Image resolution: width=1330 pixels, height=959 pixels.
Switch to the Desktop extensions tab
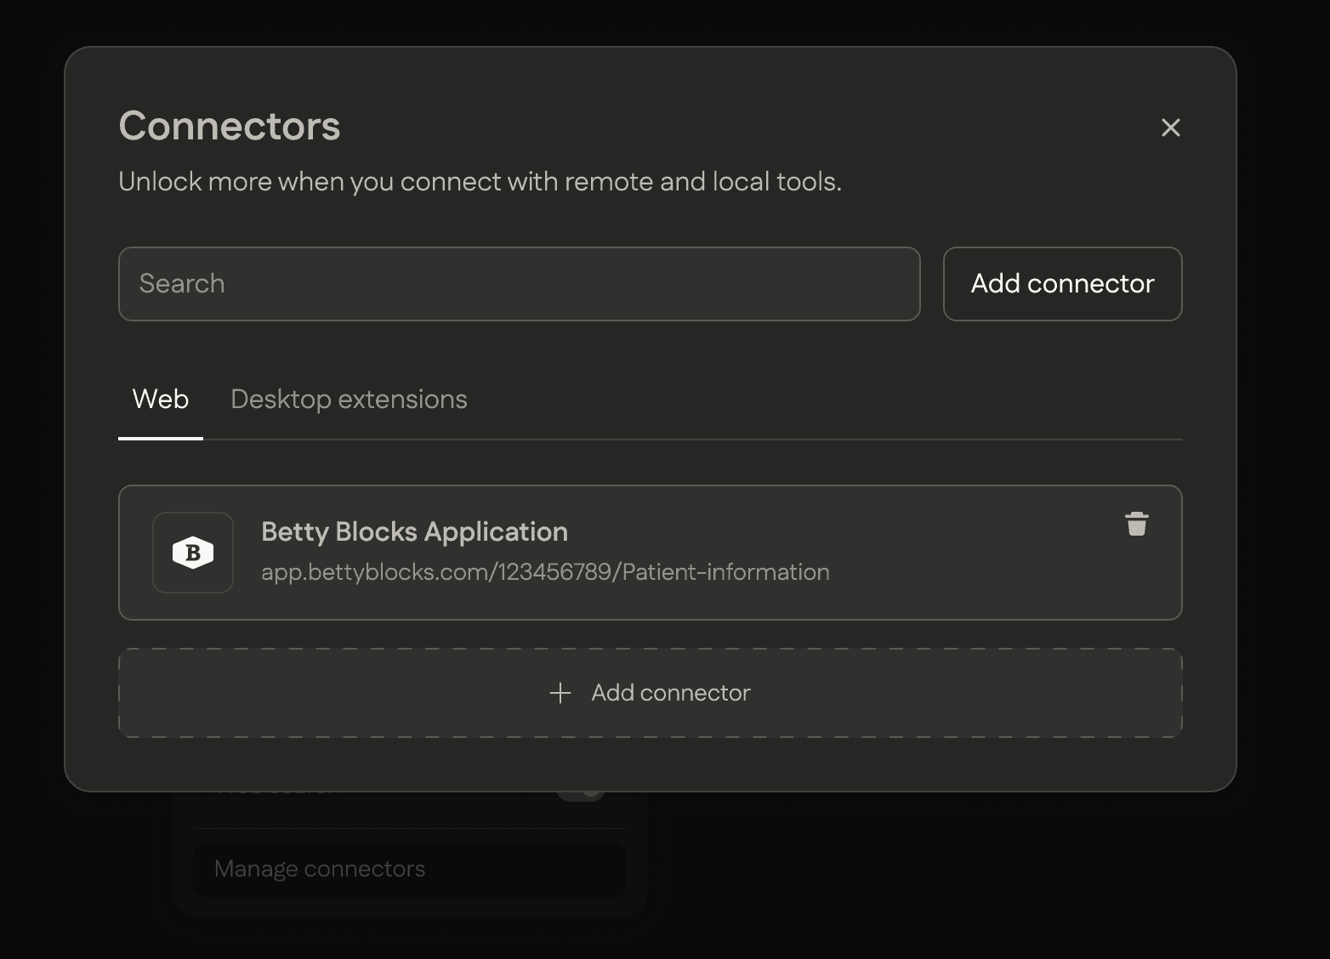click(x=349, y=400)
